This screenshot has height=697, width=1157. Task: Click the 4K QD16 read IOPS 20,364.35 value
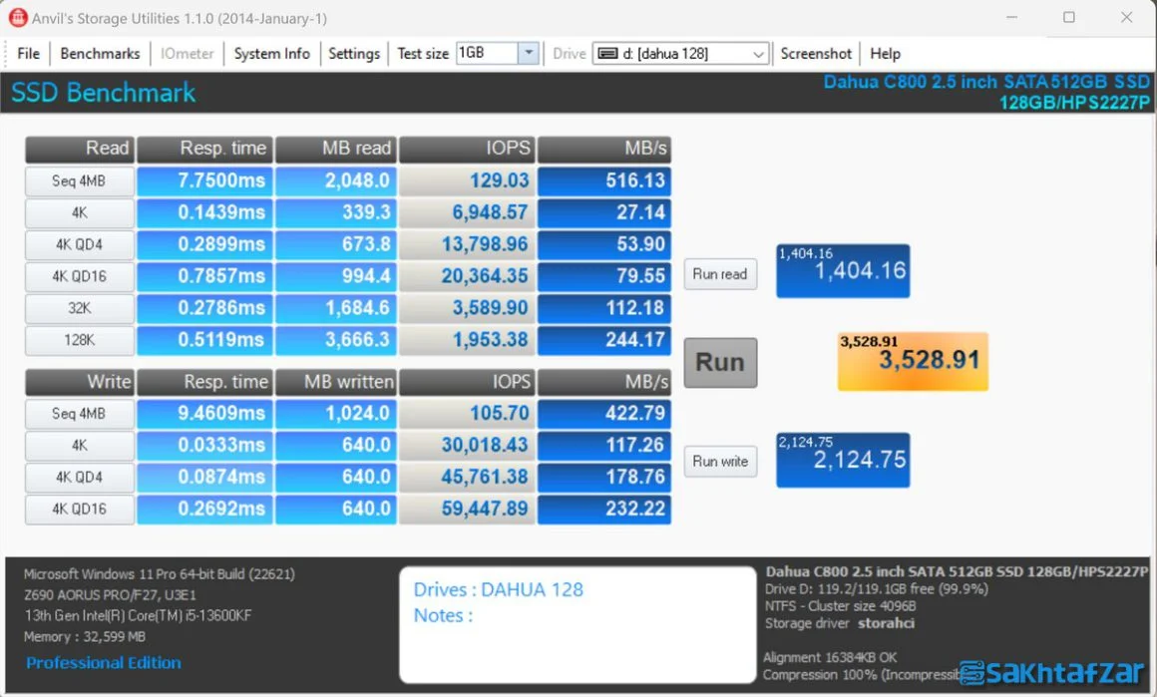point(467,276)
